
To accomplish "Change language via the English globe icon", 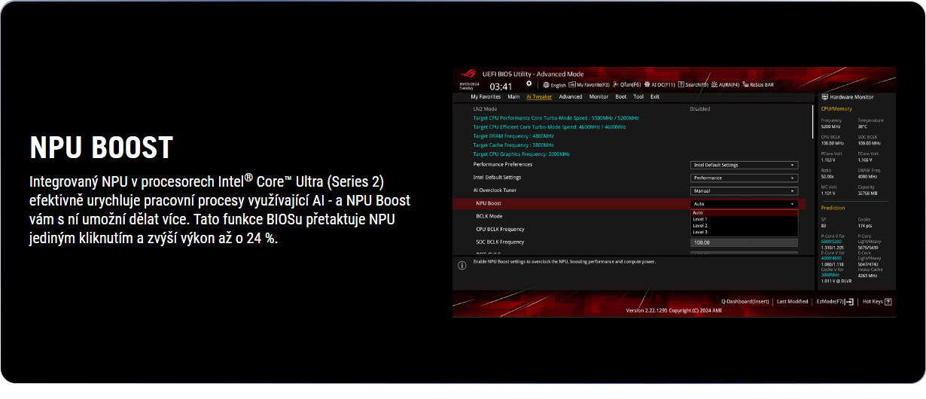I will [554, 85].
